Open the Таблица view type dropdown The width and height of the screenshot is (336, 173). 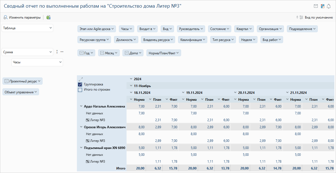point(27,28)
